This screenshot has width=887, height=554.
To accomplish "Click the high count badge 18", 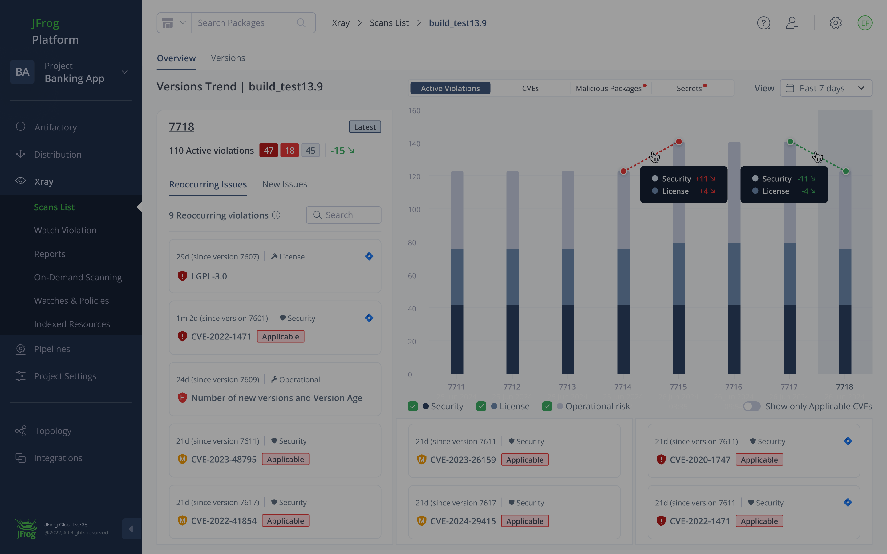I will tap(290, 150).
